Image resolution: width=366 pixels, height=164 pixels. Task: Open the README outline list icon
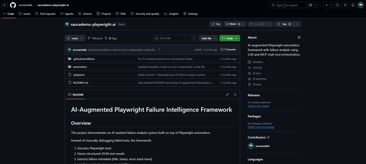point(235,95)
